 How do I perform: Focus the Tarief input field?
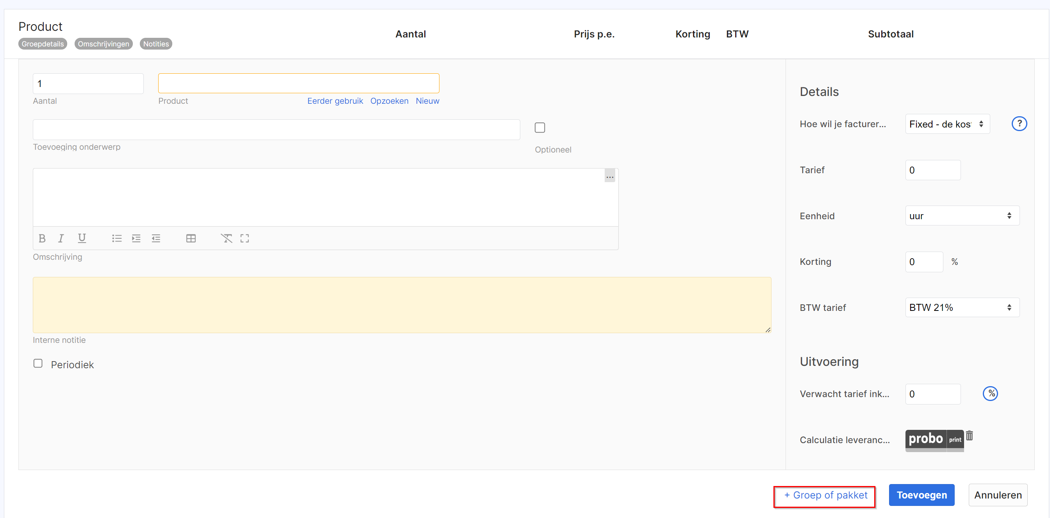pyautogui.click(x=933, y=170)
